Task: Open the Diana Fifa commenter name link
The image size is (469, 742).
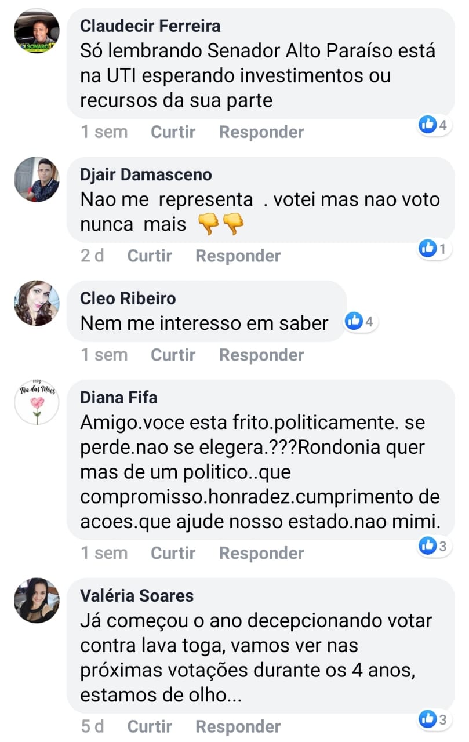Action: click(119, 398)
